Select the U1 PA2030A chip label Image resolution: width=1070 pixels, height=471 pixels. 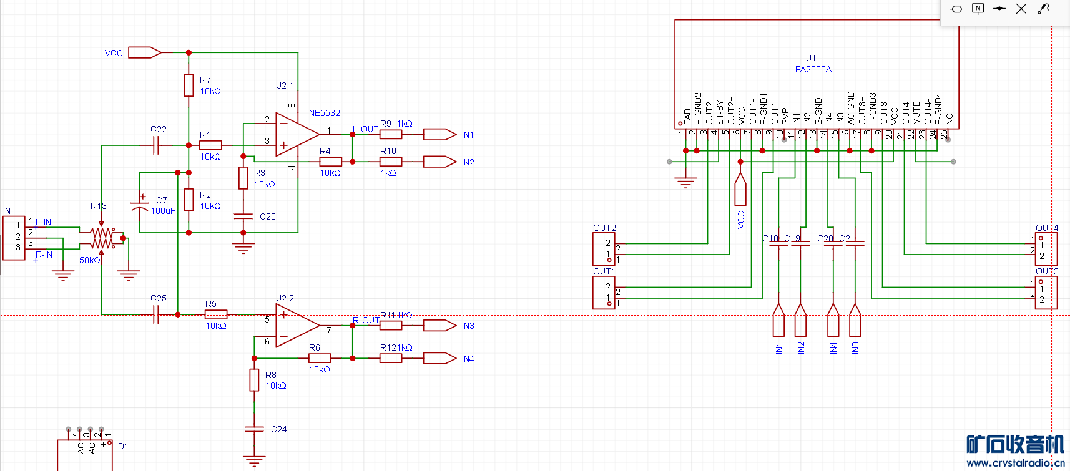[813, 64]
